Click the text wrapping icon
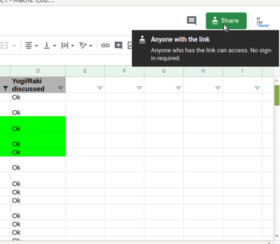 pyautogui.click(x=65, y=45)
